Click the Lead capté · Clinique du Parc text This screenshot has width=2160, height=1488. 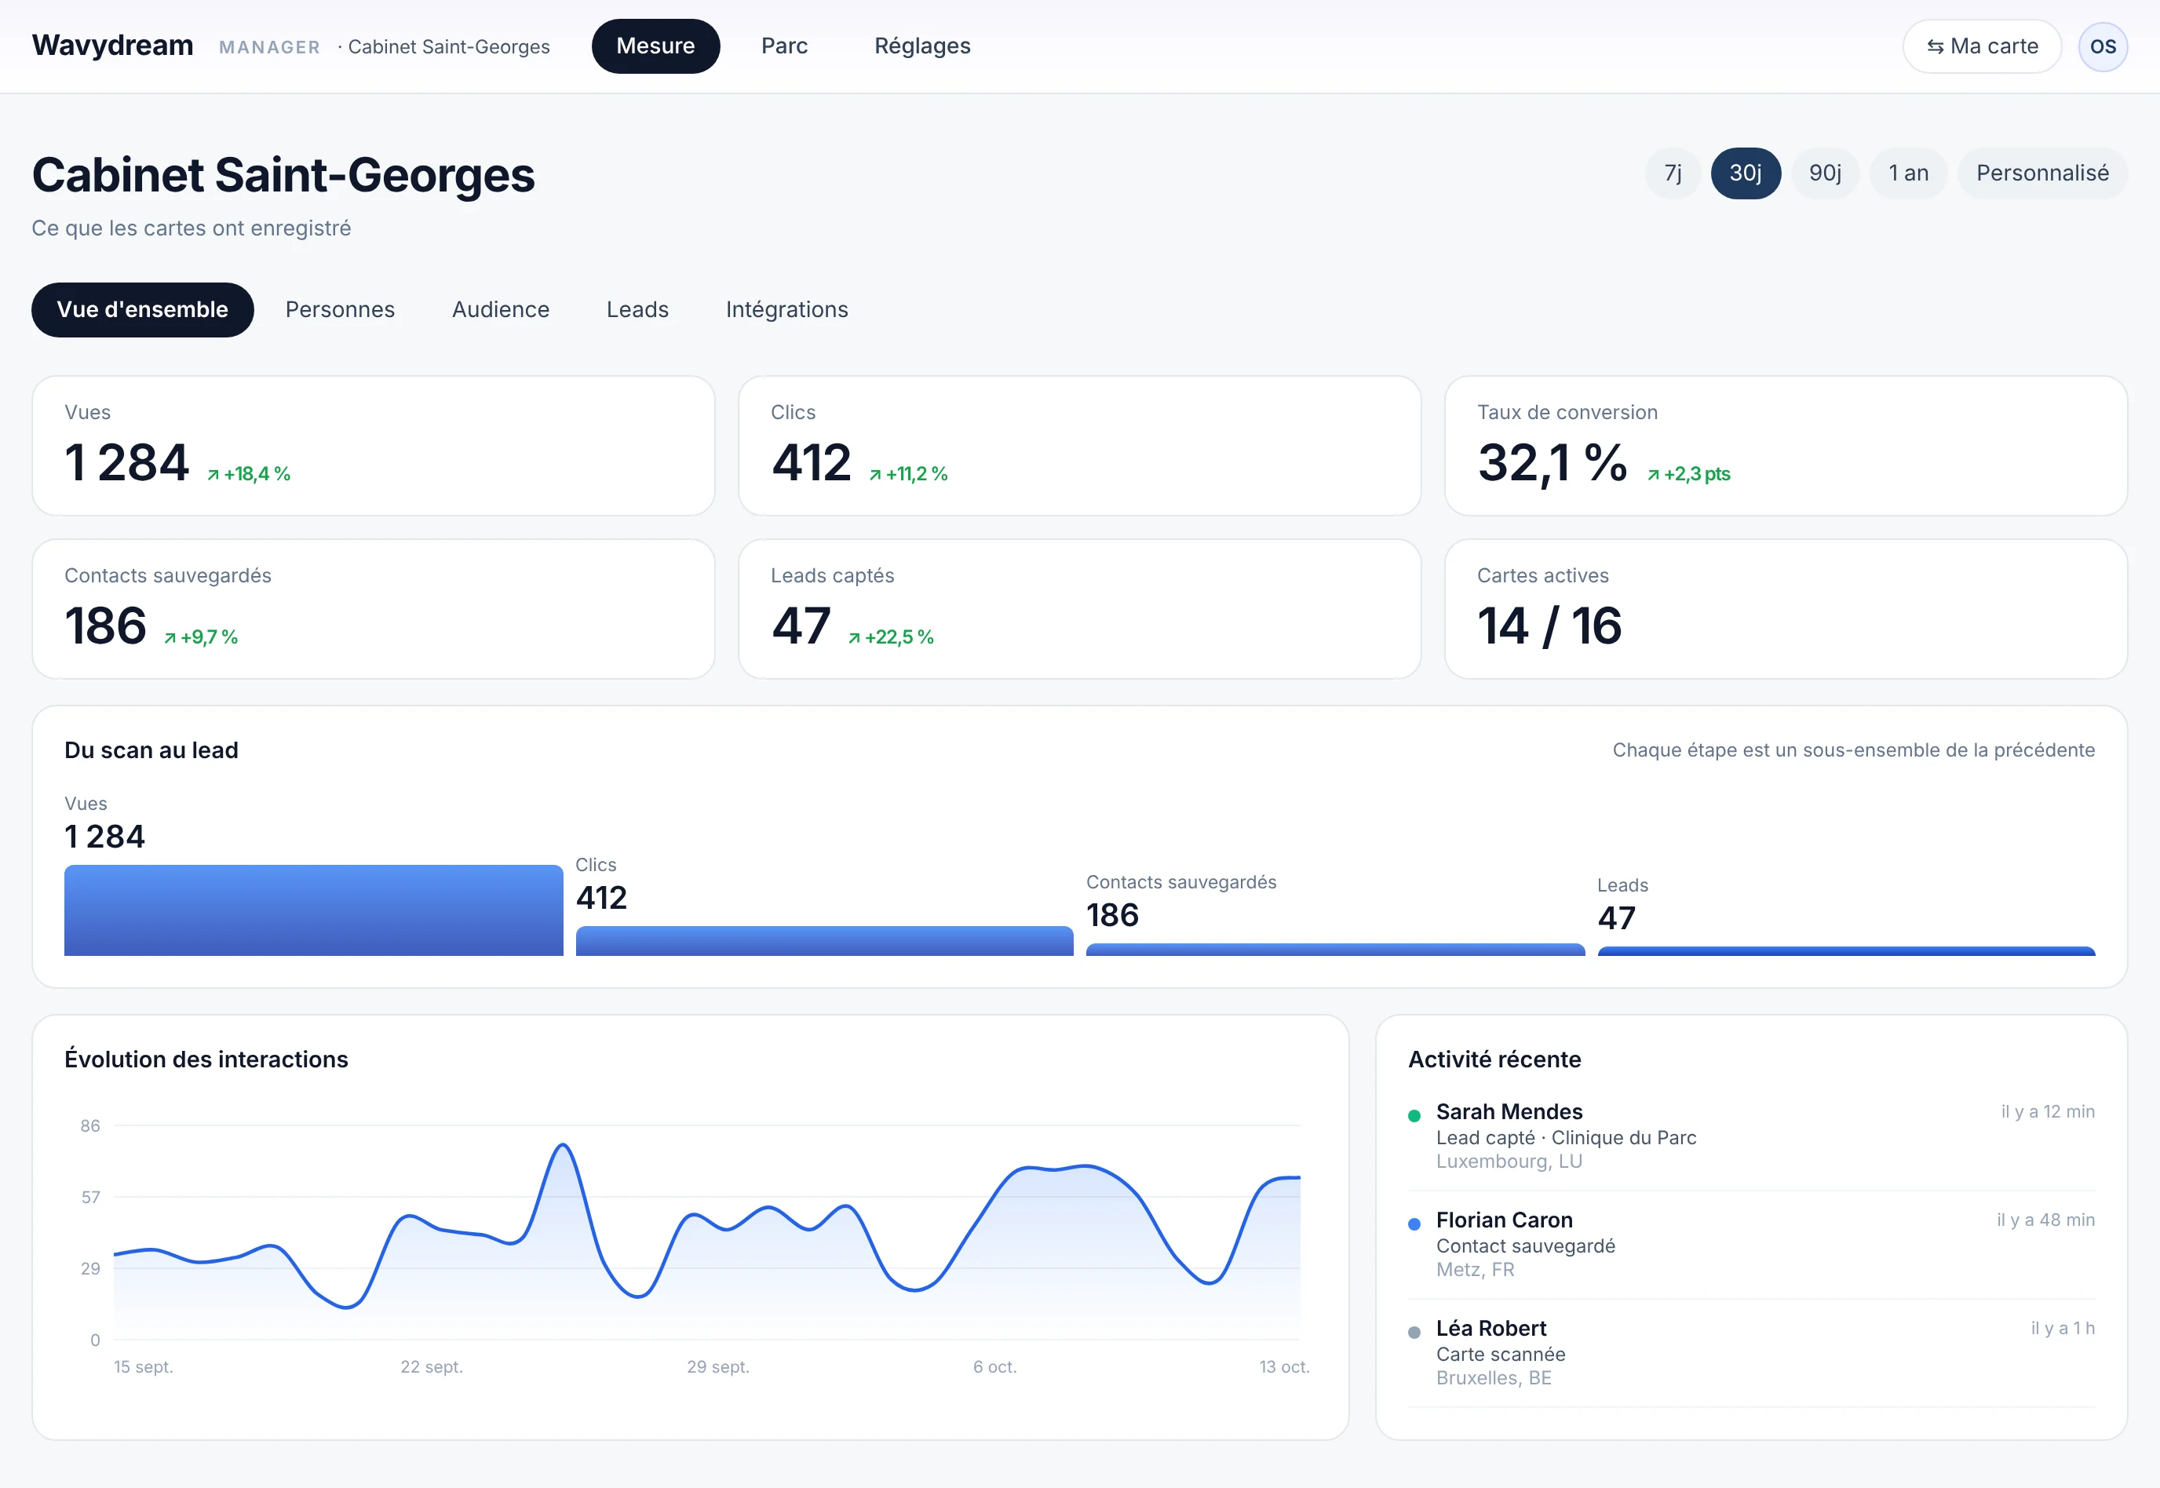1566,1137
